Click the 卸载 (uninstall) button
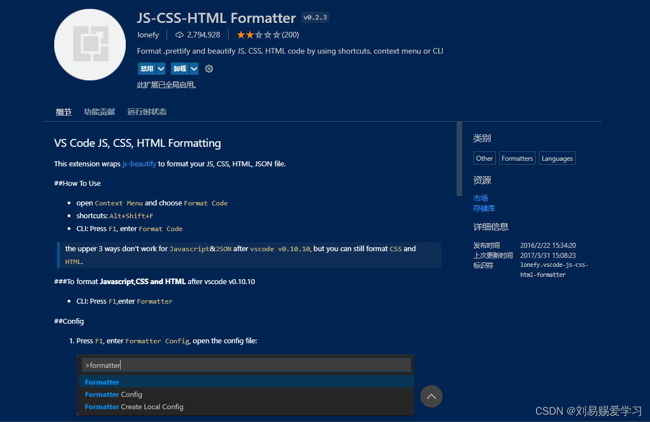The height and width of the screenshot is (422, 650). tap(180, 69)
